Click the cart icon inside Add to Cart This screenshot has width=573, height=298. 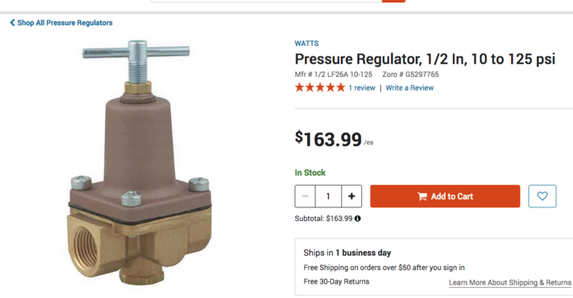pyautogui.click(x=422, y=196)
